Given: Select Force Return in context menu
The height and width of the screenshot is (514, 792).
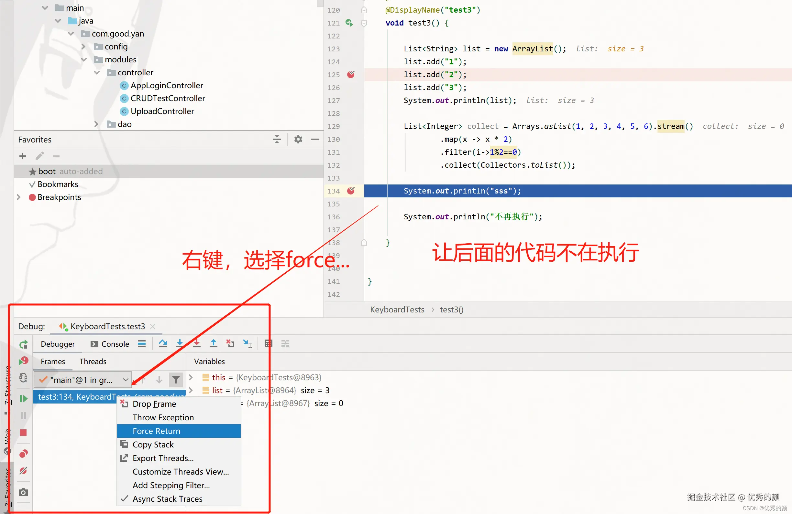Looking at the screenshot, I should 156,431.
